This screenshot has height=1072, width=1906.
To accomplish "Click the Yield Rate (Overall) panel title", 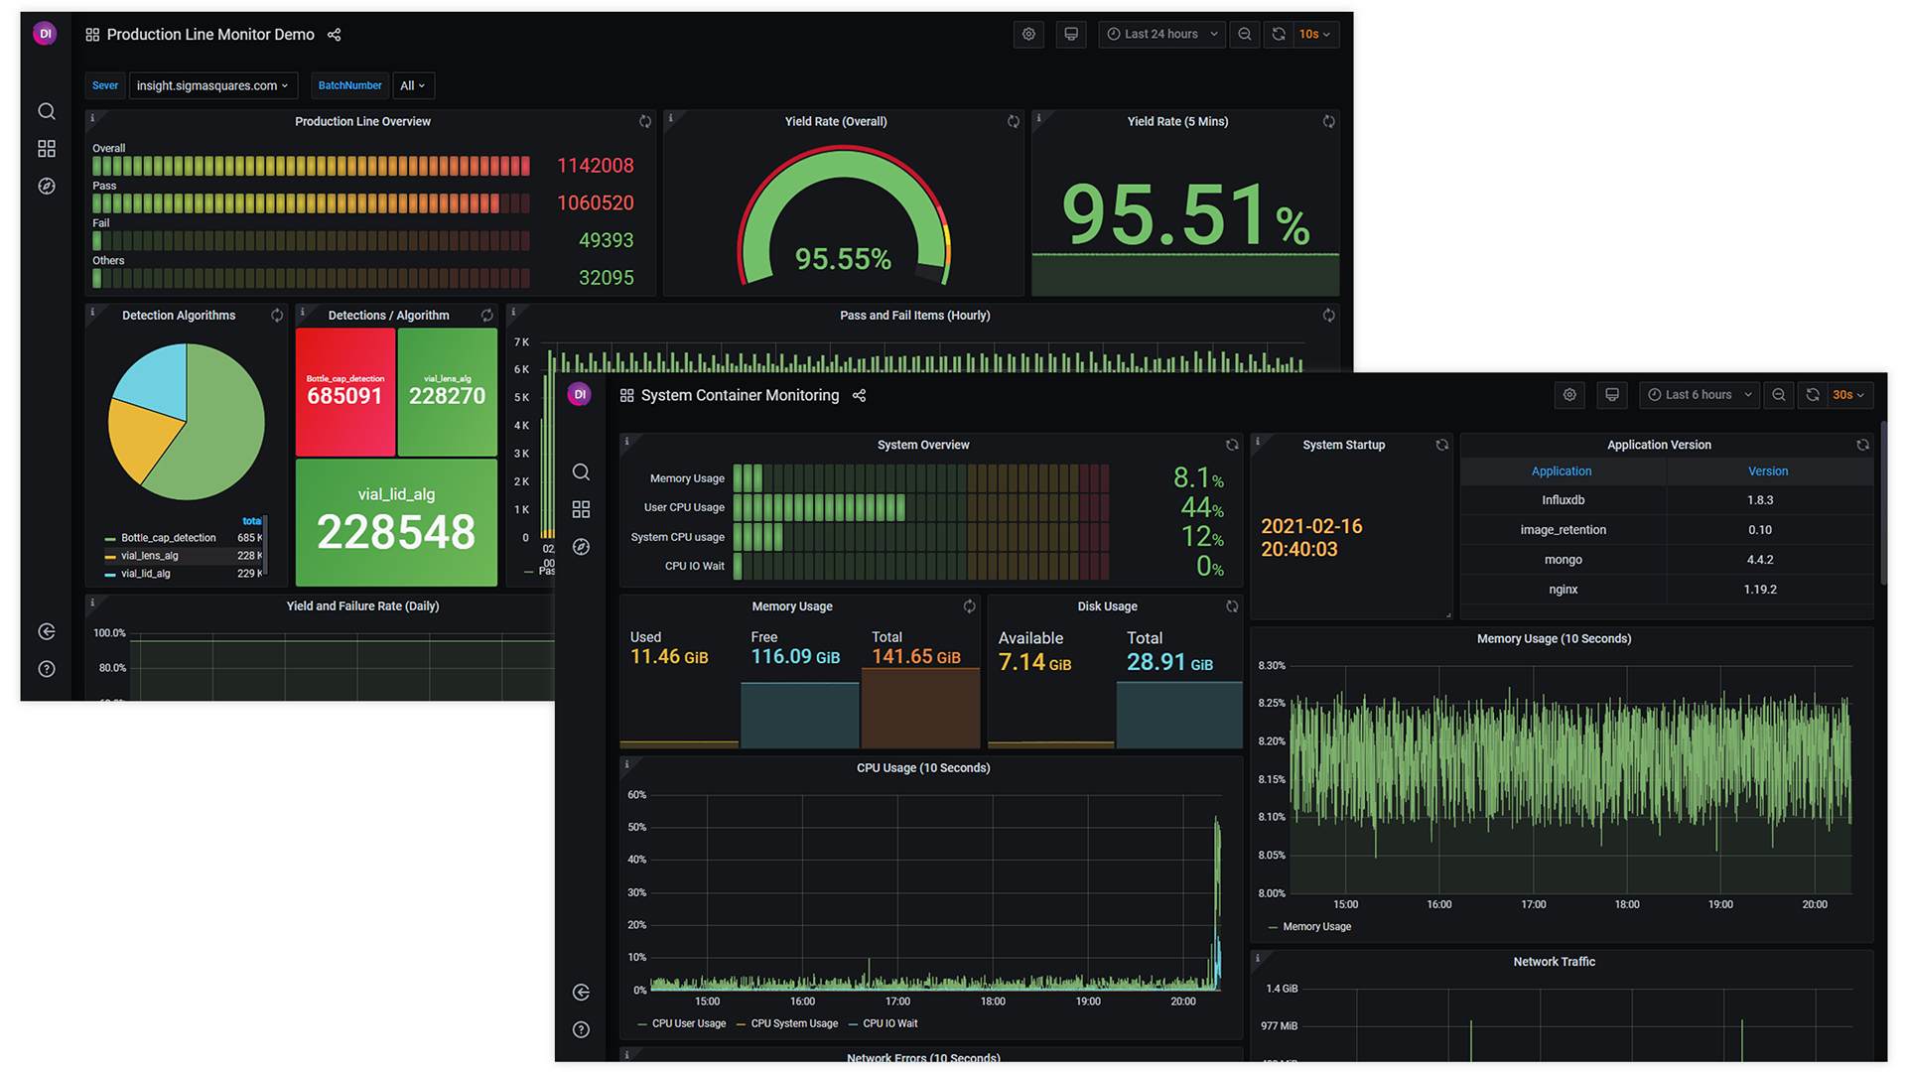I will (836, 121).
